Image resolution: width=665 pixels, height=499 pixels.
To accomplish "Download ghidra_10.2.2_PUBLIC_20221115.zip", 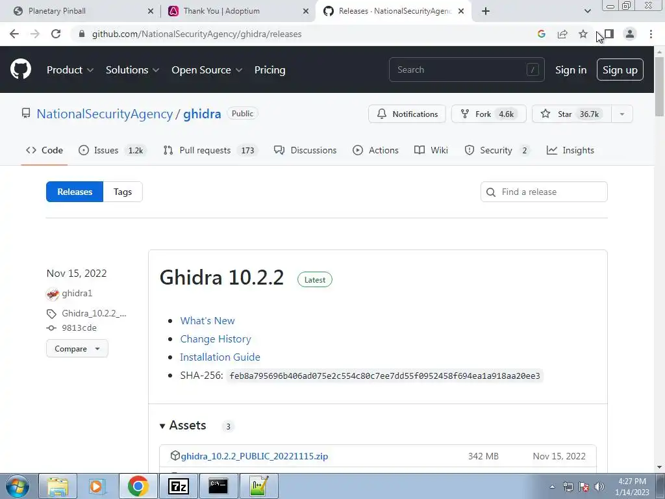I will point(254,456).
